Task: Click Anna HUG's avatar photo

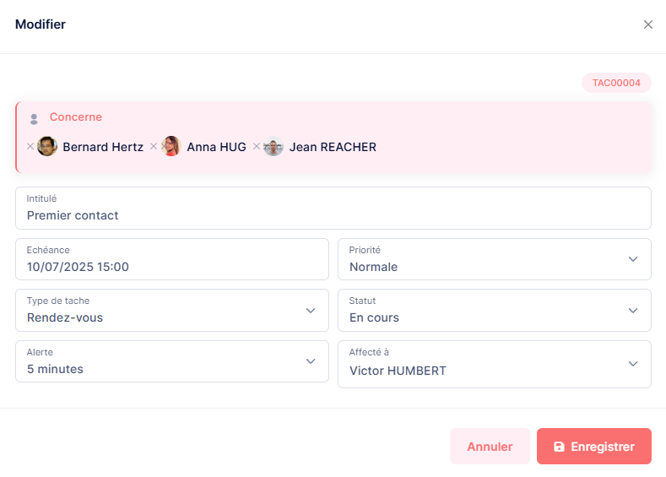Action: click(171, 147)
